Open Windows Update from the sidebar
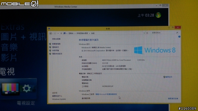The height and width of the screenshot is (111, 198). 59,99
